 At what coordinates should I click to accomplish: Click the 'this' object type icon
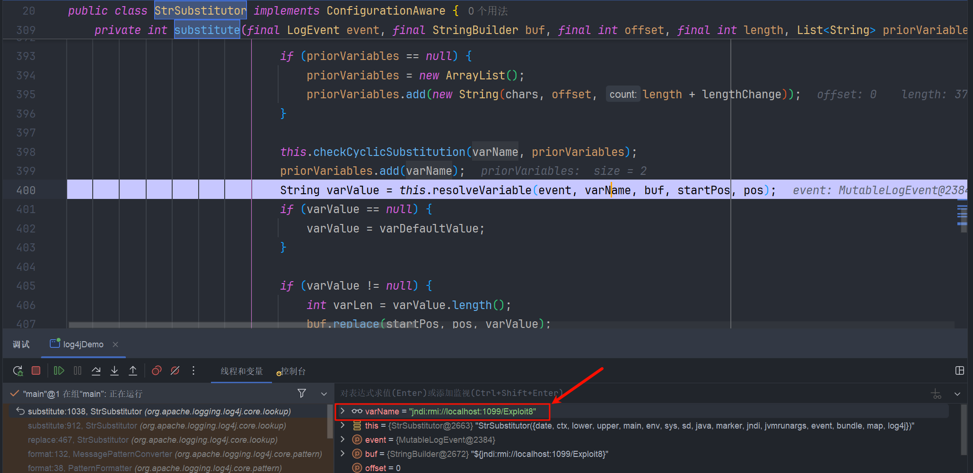pyautogui.click(x=357, y=425)
